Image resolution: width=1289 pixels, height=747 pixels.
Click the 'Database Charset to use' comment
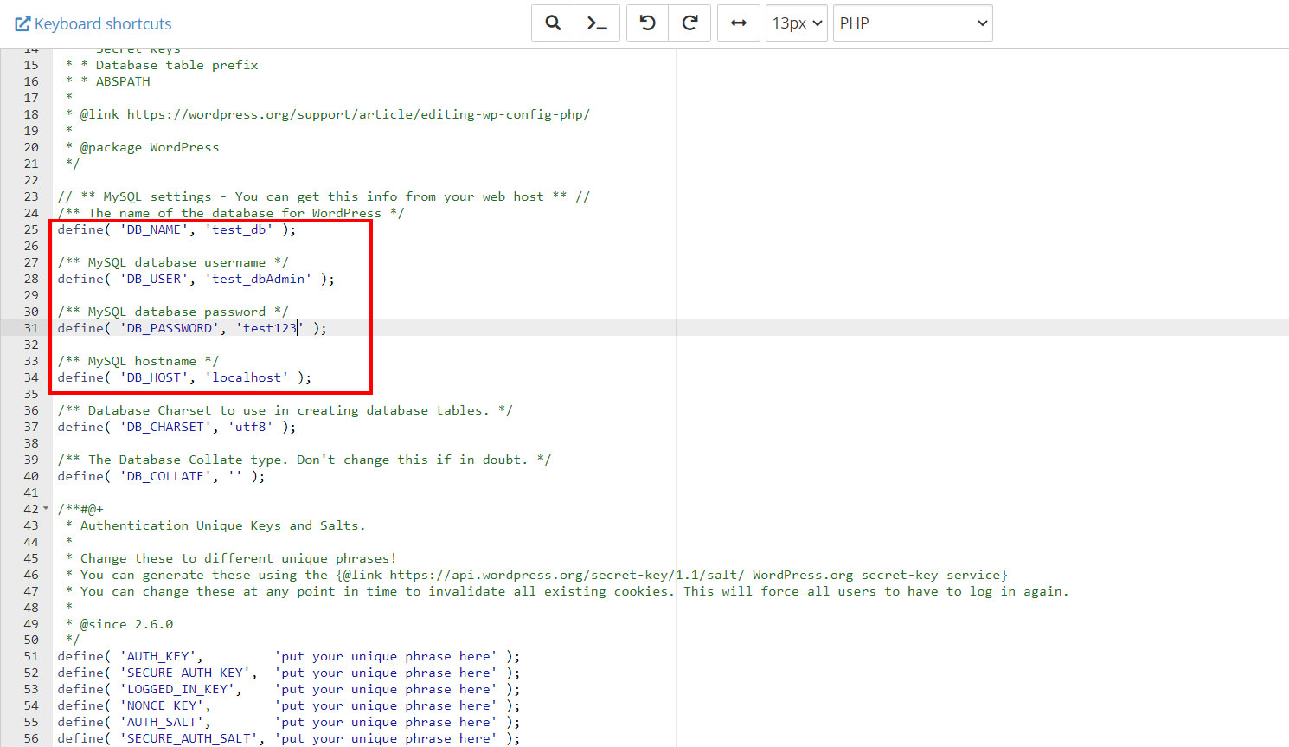(285, 410)
